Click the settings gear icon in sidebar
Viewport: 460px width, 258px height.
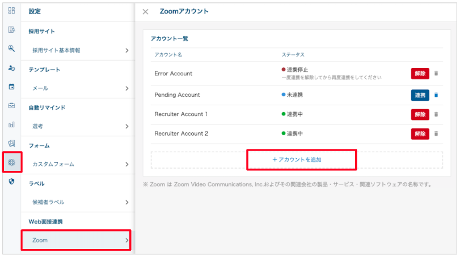[11, 163]
